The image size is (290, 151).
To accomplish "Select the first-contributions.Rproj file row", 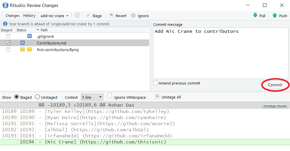I will [x=75, y=50].
